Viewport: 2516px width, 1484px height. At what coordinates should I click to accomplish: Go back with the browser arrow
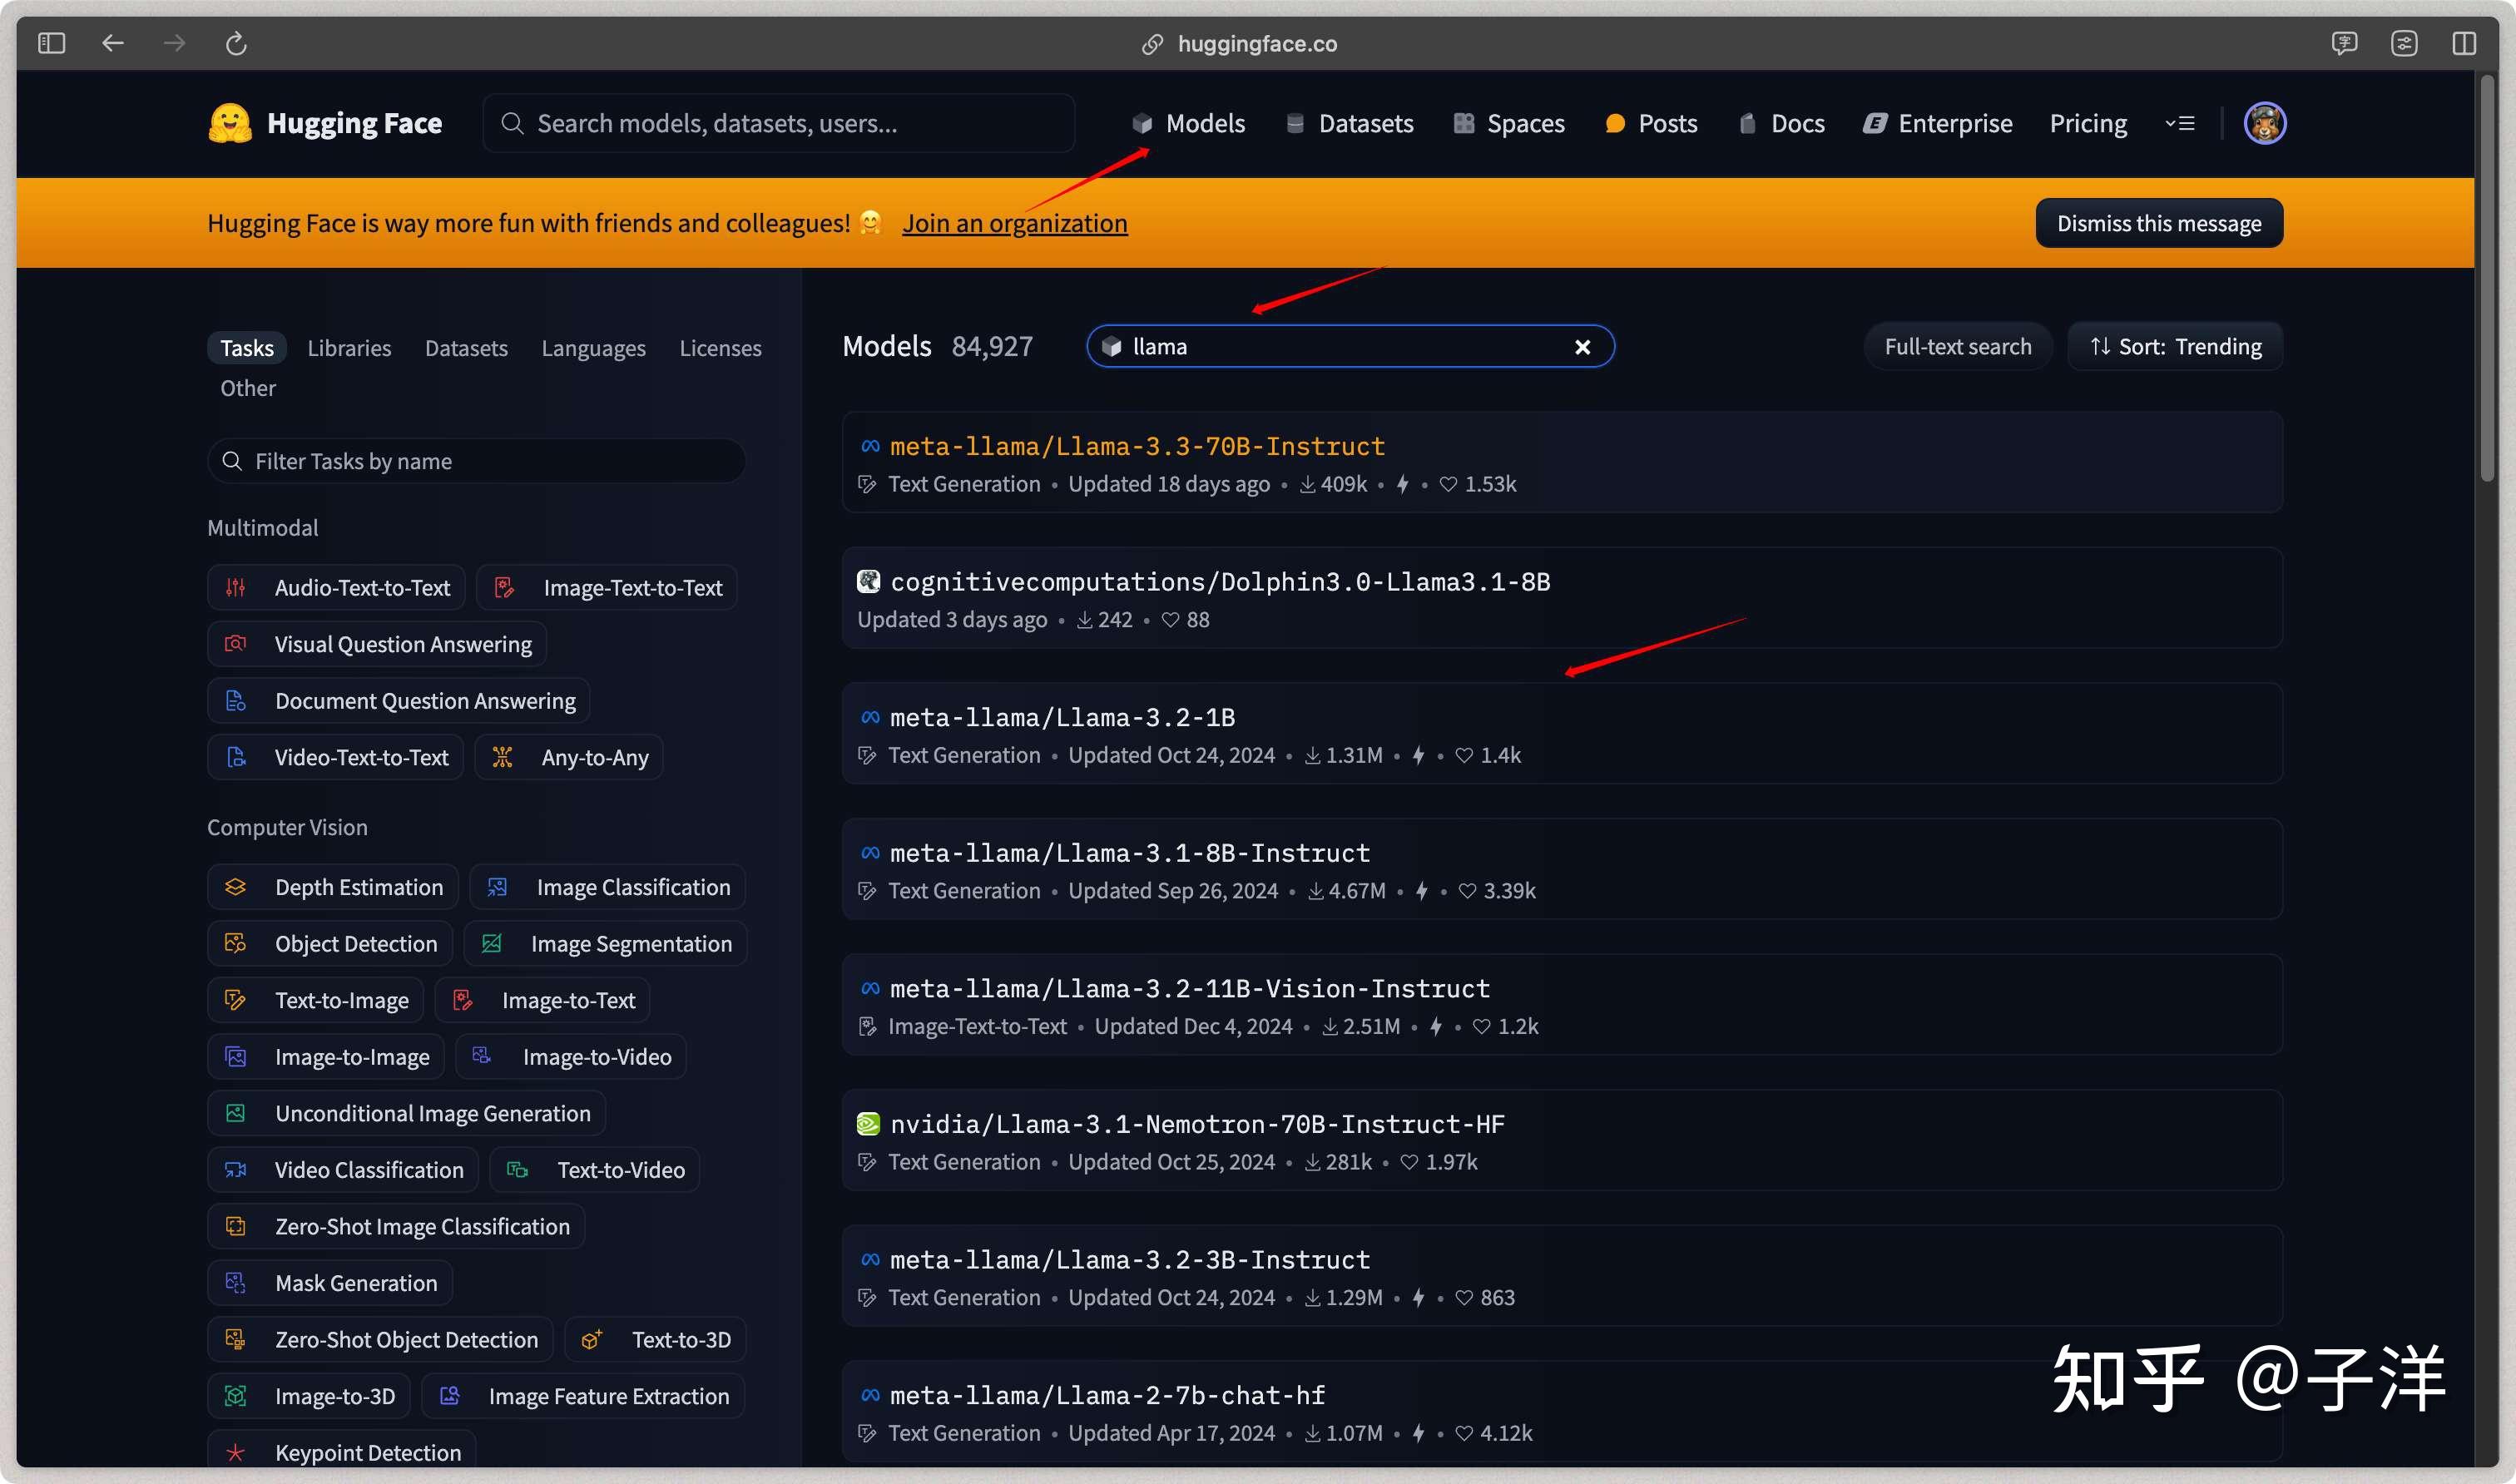113,43
